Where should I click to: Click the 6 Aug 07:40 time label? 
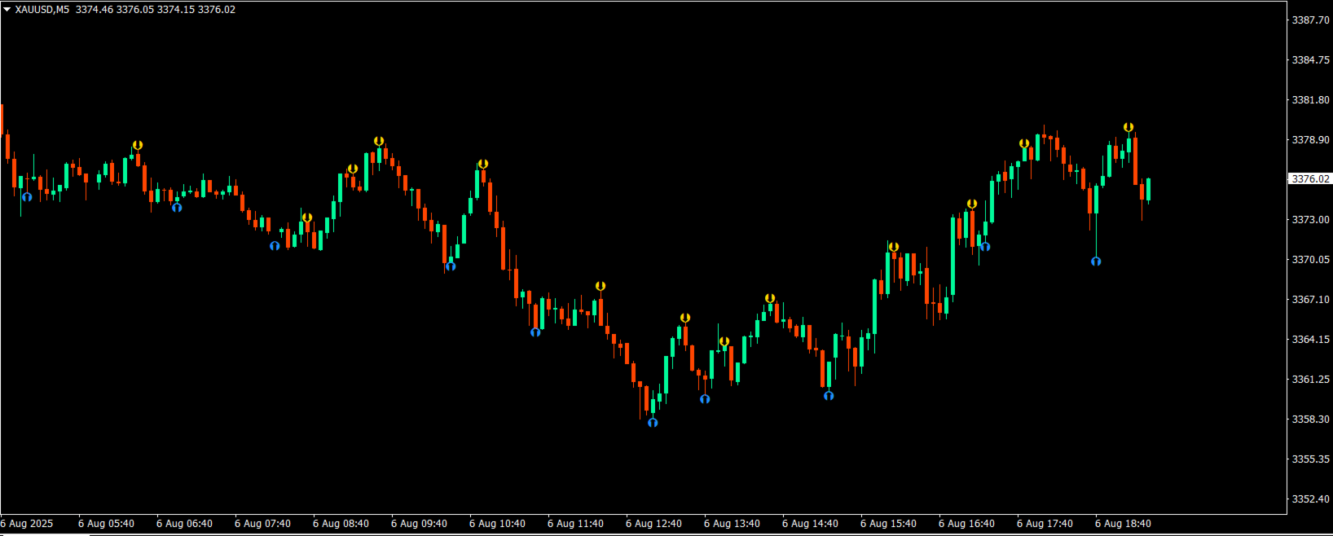(x=262, y=524)
